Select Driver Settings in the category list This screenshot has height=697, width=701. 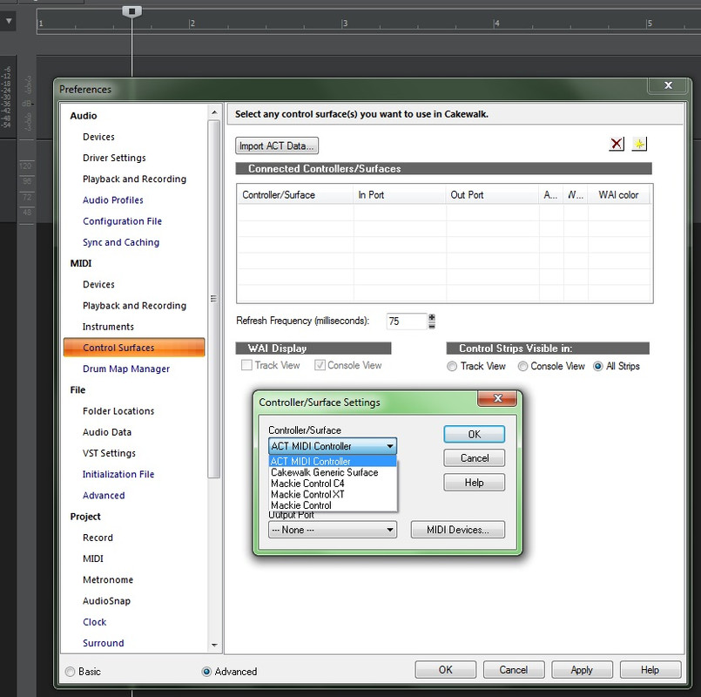pyautogui.click(x=114, y=158)
